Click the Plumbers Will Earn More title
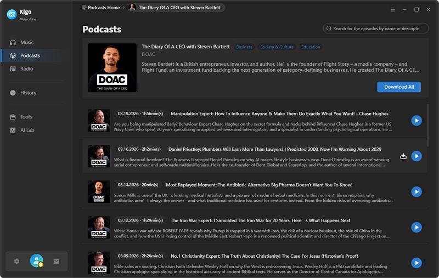439x278 pixels. pos(275,149)
